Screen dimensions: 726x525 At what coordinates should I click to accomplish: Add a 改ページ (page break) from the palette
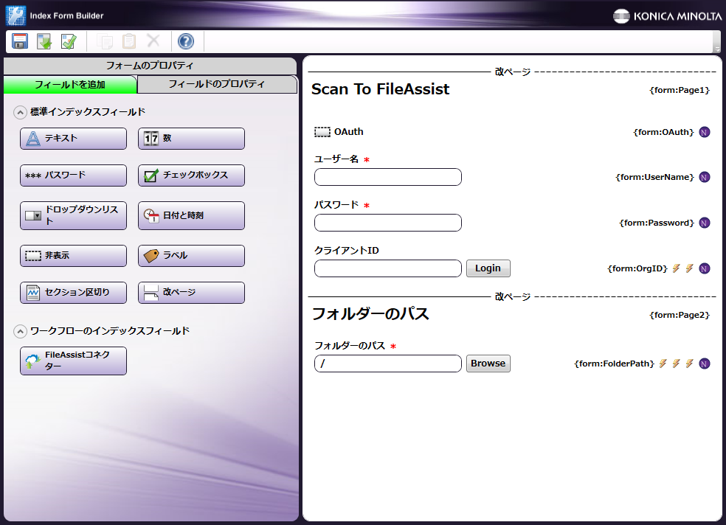[191, 293]
